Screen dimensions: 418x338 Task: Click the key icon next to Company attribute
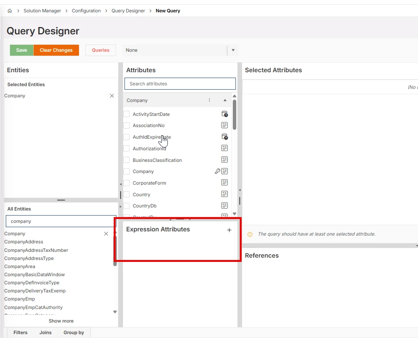pos(217,171)
